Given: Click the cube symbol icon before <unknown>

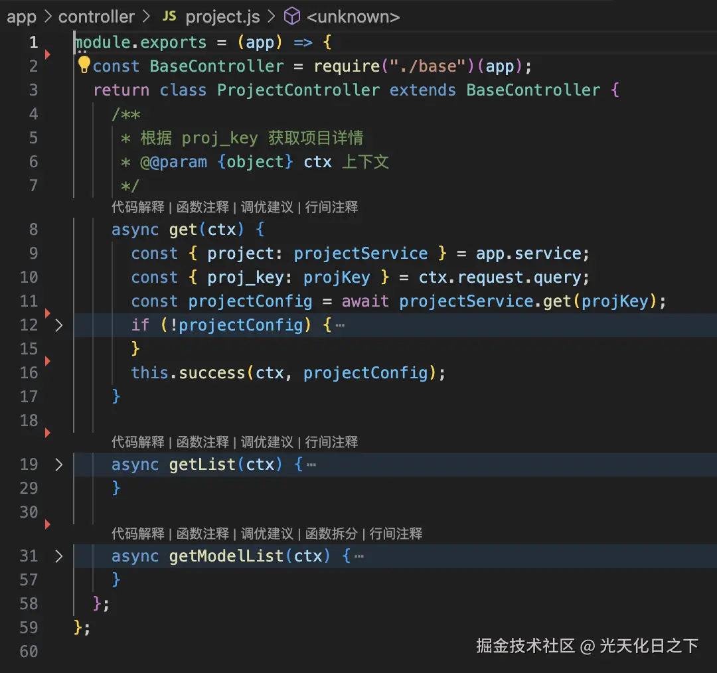Looking at the screenshot, I should pos(292,17).
